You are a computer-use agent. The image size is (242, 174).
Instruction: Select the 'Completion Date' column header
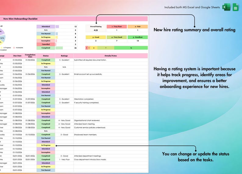30,56
